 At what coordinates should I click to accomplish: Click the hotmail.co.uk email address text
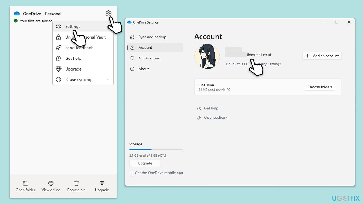click(x=259, y=55)
